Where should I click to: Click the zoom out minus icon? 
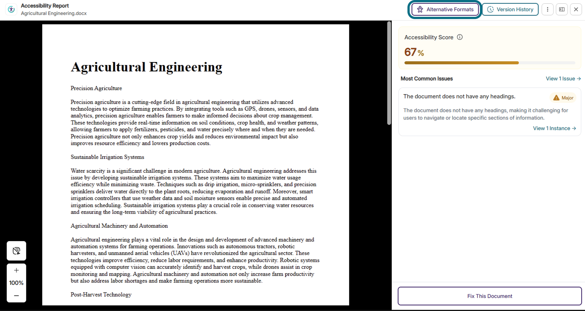tap(16, 296)
